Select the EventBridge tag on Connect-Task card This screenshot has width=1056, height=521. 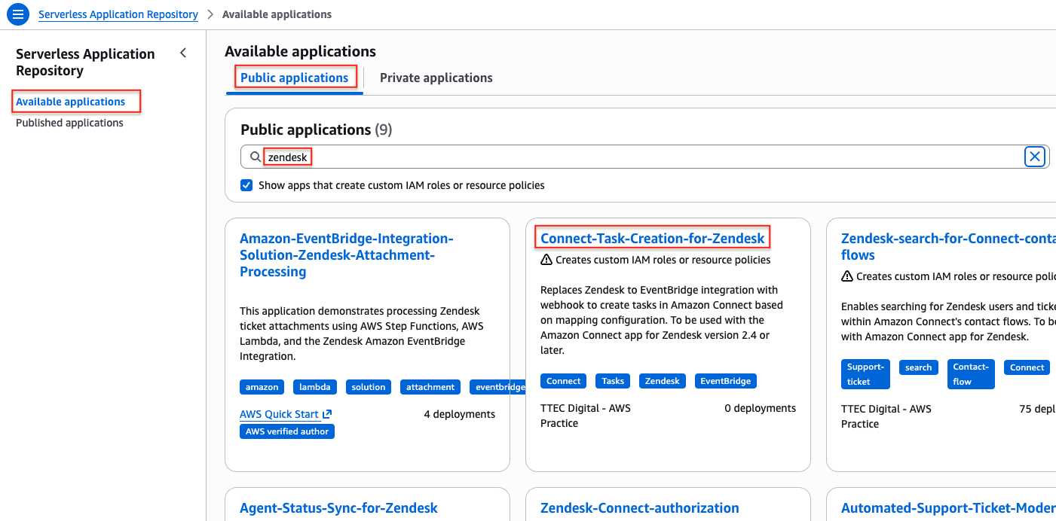pos(724,381)
